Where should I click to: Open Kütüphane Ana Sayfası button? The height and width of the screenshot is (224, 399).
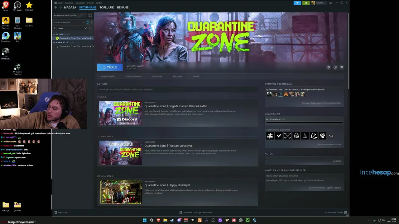coord(70,15)
